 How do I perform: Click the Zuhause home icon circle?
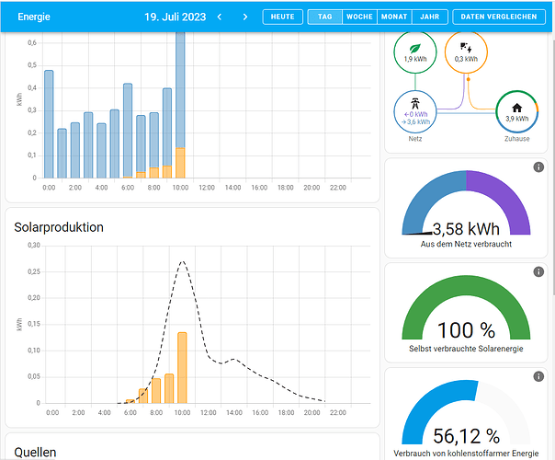pyautogui.click(x=516, y=109)
